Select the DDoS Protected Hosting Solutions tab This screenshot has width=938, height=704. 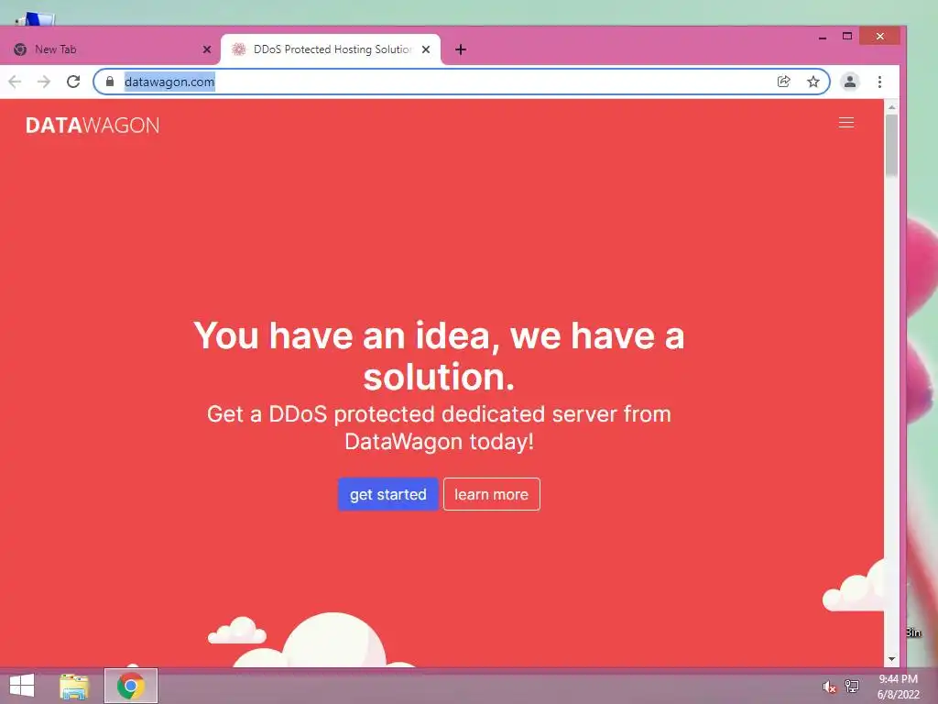click(x=330, y=49)
